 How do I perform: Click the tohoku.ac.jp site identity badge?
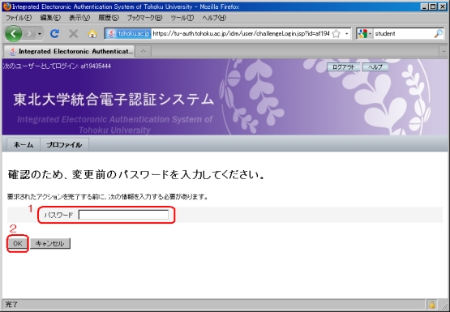pos(128,33)
